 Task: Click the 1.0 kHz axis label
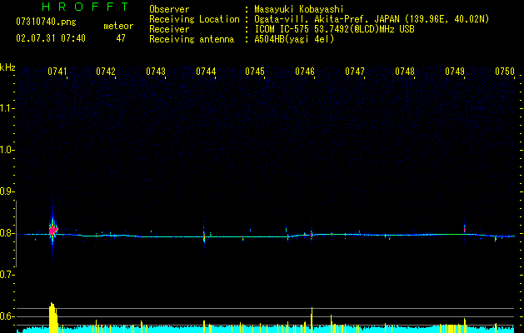[x=7, y=150]
